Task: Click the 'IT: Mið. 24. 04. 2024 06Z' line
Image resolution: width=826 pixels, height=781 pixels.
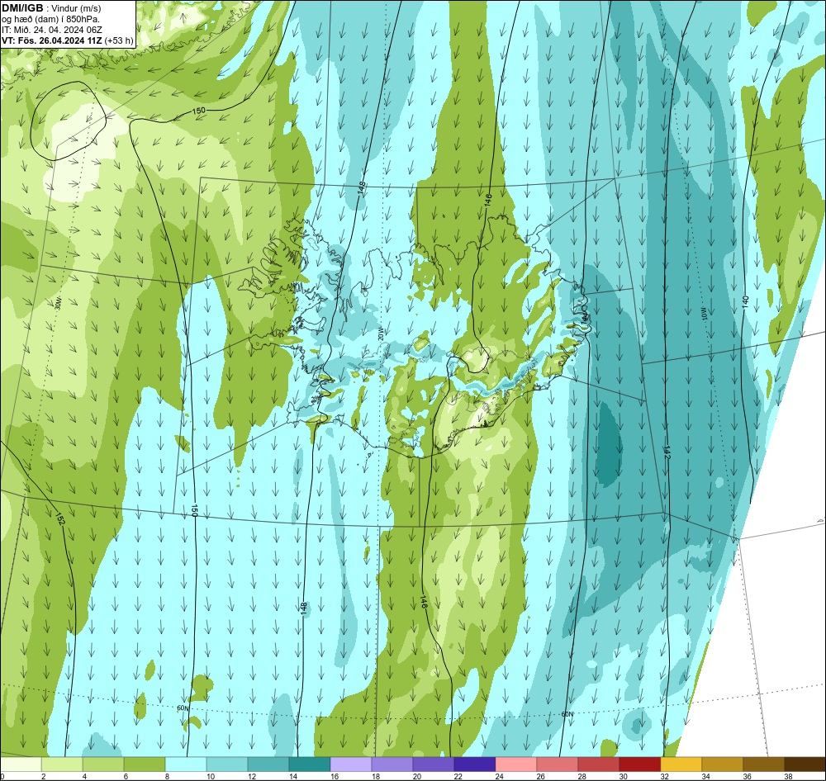Action: tap(52, 30)
